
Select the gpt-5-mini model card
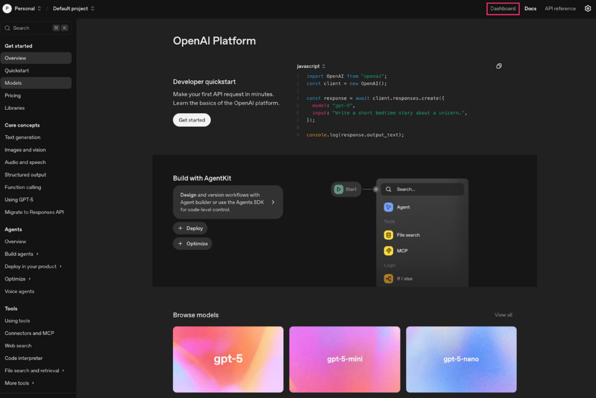[x=345, y=359]
